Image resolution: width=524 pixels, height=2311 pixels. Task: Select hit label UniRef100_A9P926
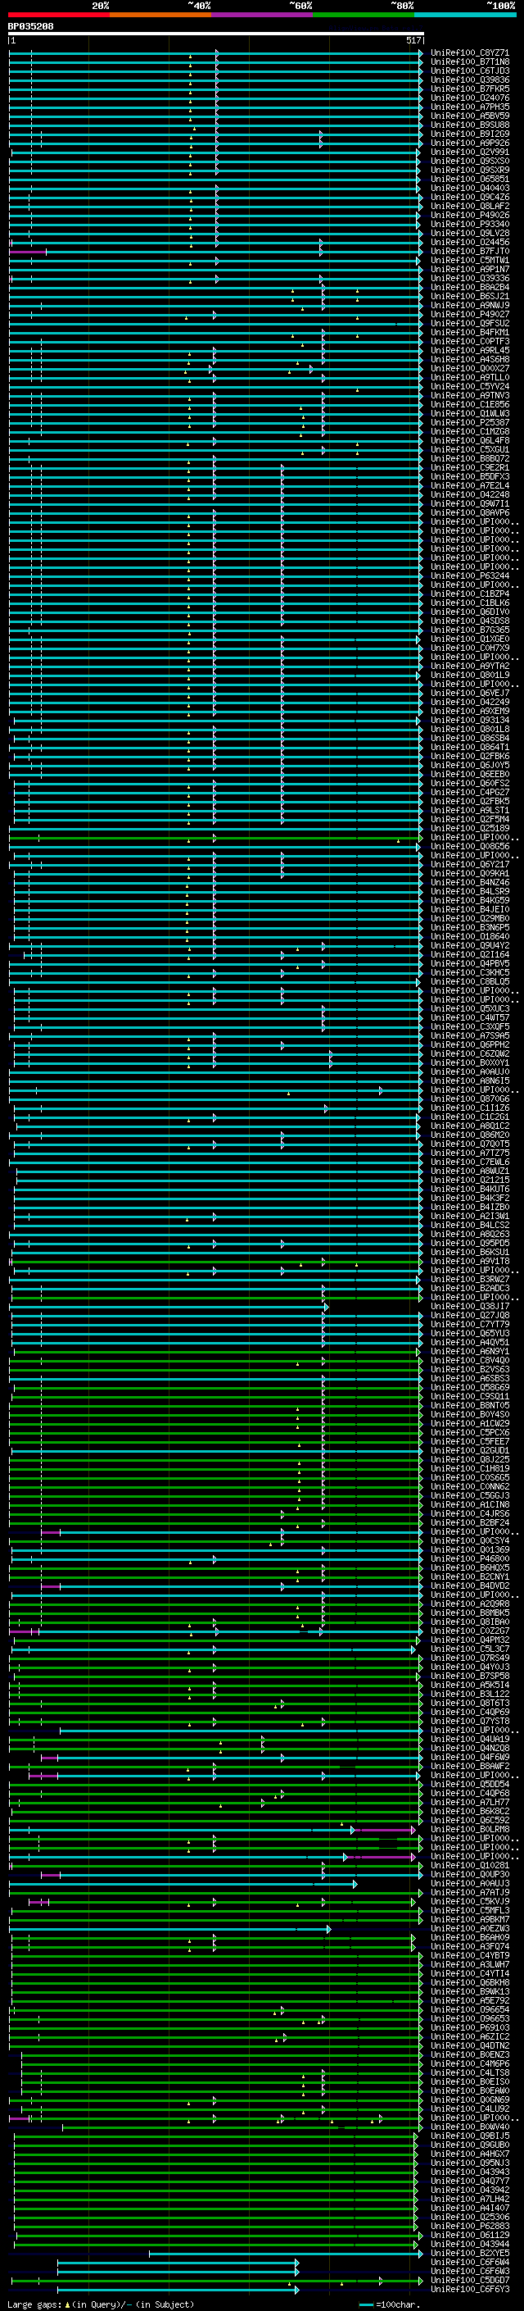[x=470, y=143]
